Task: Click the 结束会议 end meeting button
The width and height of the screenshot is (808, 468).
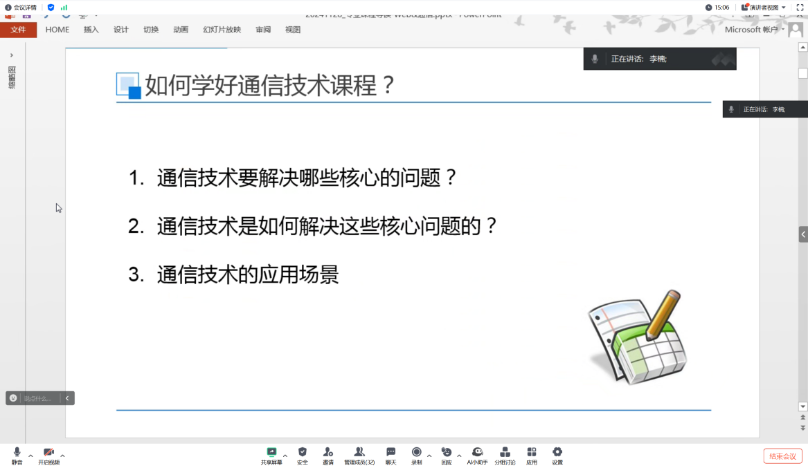Action: 783,456
